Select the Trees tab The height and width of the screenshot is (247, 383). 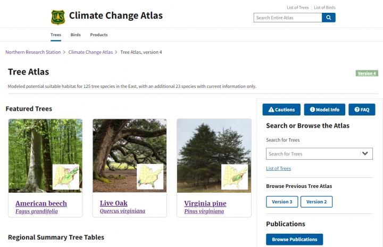click(56, 35)
